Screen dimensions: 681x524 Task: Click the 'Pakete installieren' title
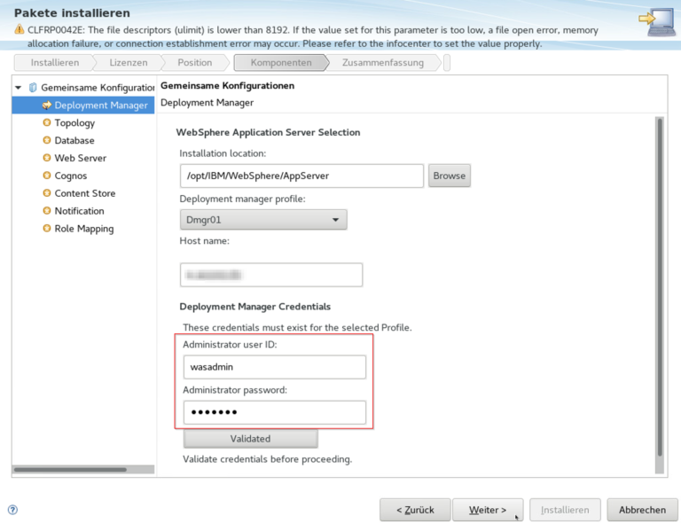tap(72, 13)
